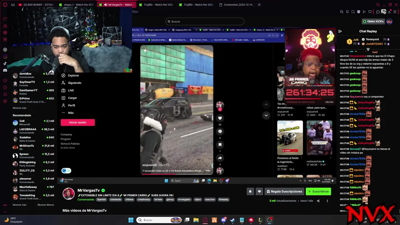Screen dimensions: 400x225
Task: Open the DaniGamerYT Roblox channel
Action: 33,92
